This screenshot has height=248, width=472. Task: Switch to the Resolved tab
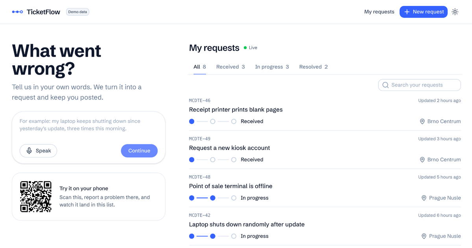(313, 67)
